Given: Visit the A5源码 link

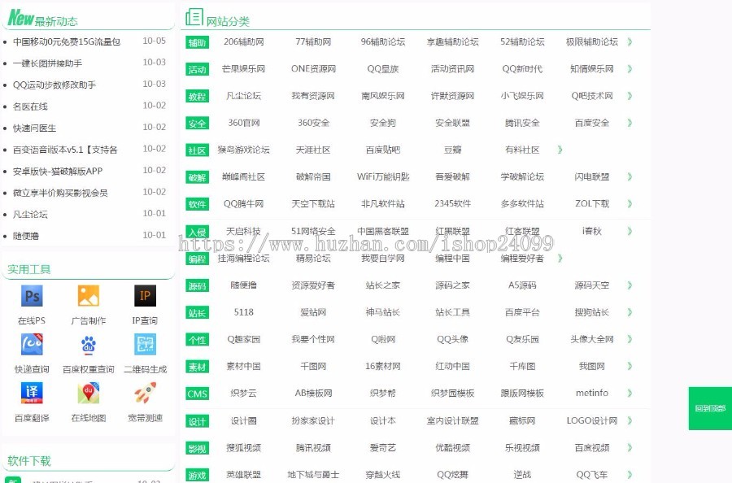Looking at the screenshot, I should 522,285.
